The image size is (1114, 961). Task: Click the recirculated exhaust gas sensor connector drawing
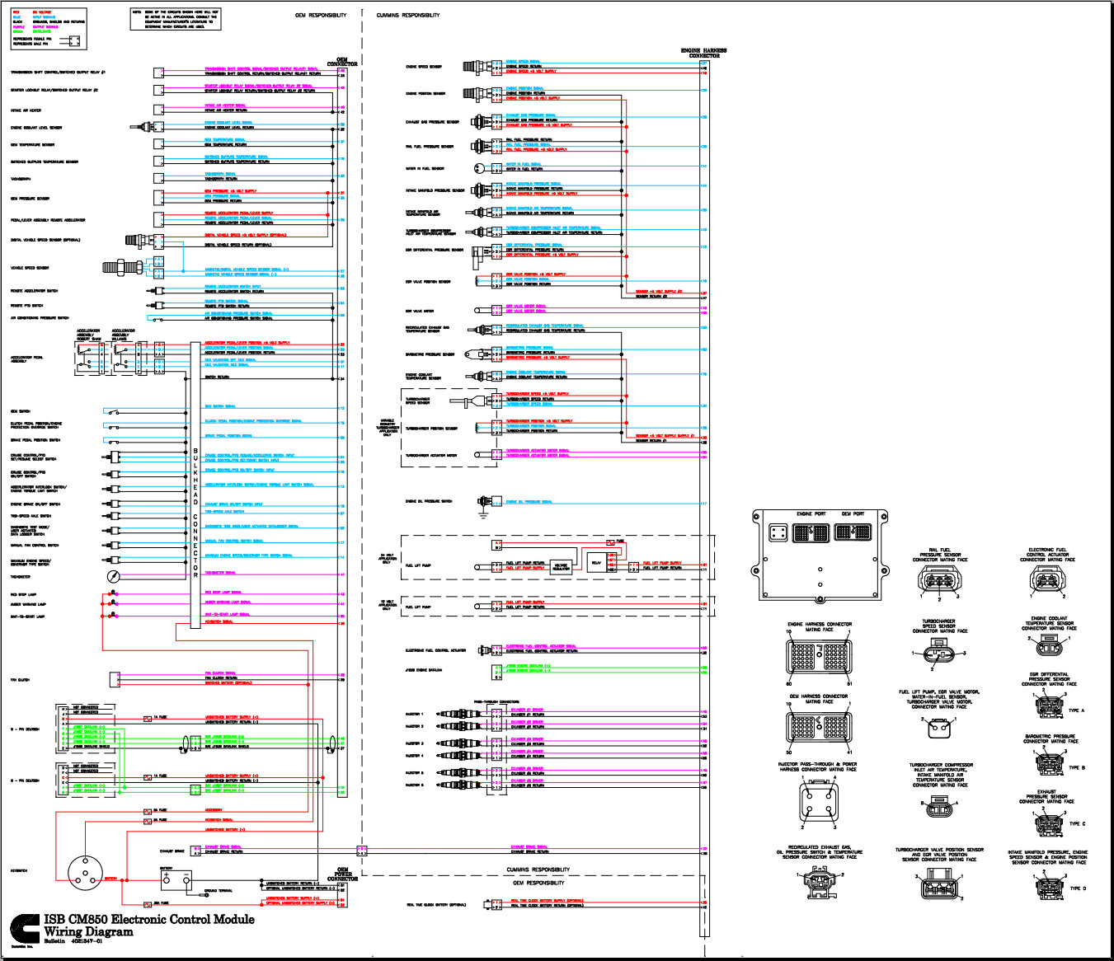click(x=819, y=884)
